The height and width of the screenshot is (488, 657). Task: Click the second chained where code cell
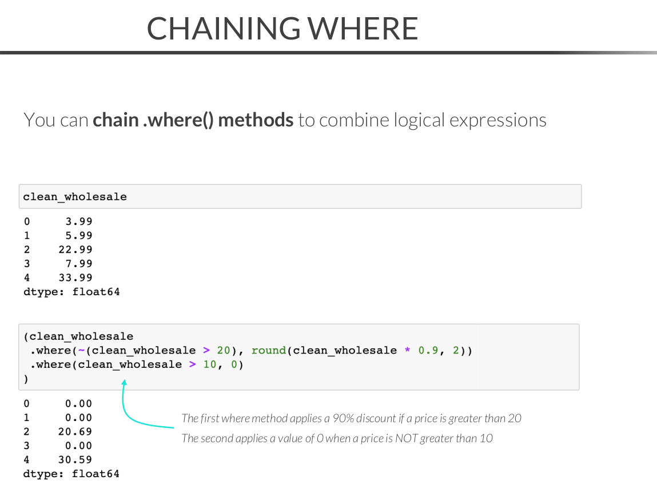coord(298,357)
